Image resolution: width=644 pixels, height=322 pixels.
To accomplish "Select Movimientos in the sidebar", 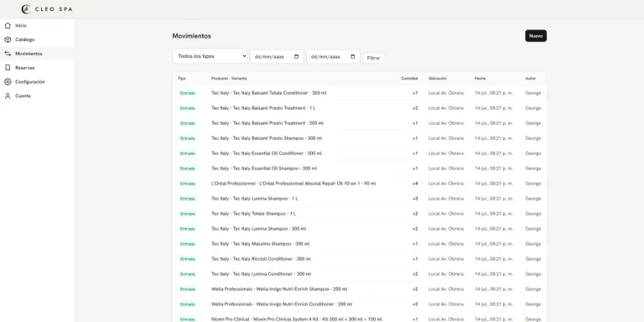I will [x=37, y=54].
